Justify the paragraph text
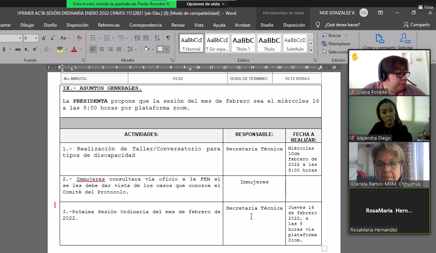This screenshot has height=253, width=436. 119,49
